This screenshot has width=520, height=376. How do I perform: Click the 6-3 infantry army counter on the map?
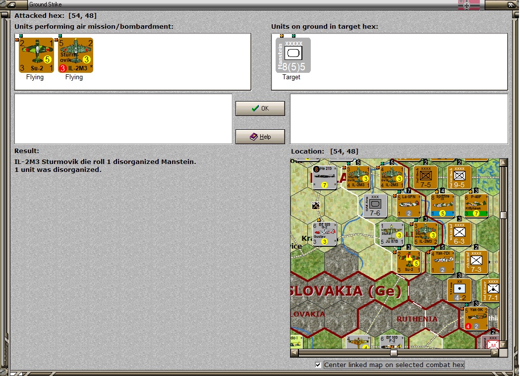(x=459, y=234)
